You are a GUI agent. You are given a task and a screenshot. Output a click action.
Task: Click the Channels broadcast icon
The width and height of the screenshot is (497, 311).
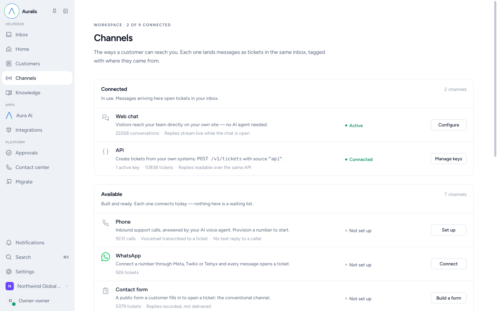pyautogui.click(x=9, y=78)
